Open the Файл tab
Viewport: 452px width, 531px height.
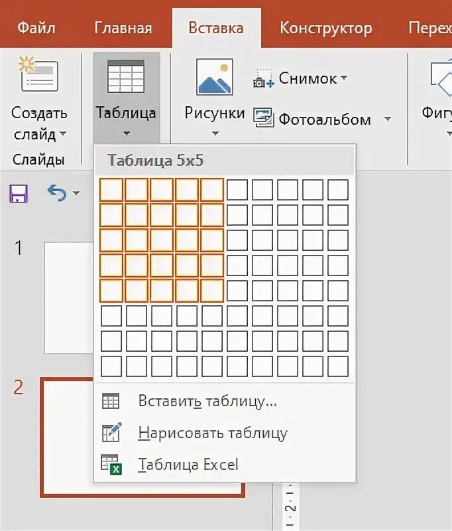click(36, 28)
